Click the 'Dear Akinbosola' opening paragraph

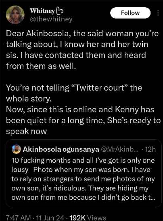(x=82, y=50)
